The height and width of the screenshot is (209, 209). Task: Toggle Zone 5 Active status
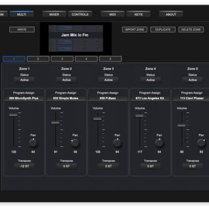click(192, 80)
